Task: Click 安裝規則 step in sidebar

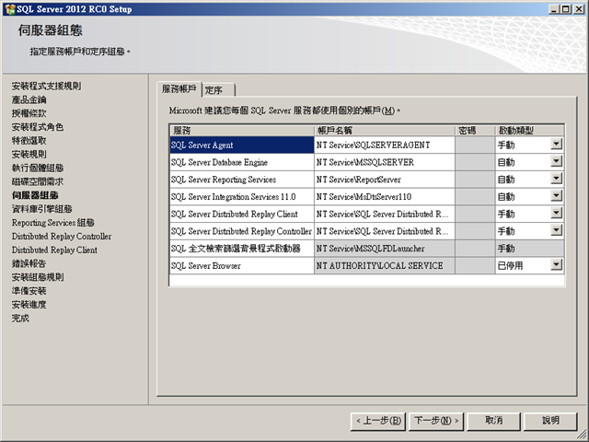Action: pos(29,154)
